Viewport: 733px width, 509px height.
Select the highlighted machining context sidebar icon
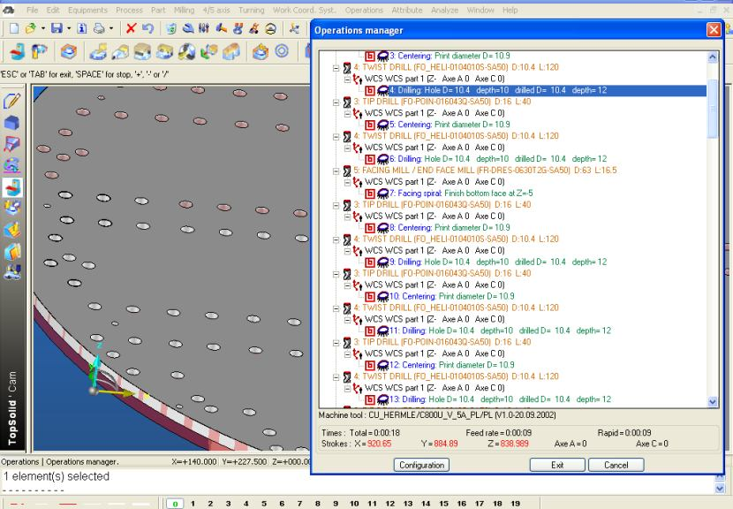coord(12,187)
